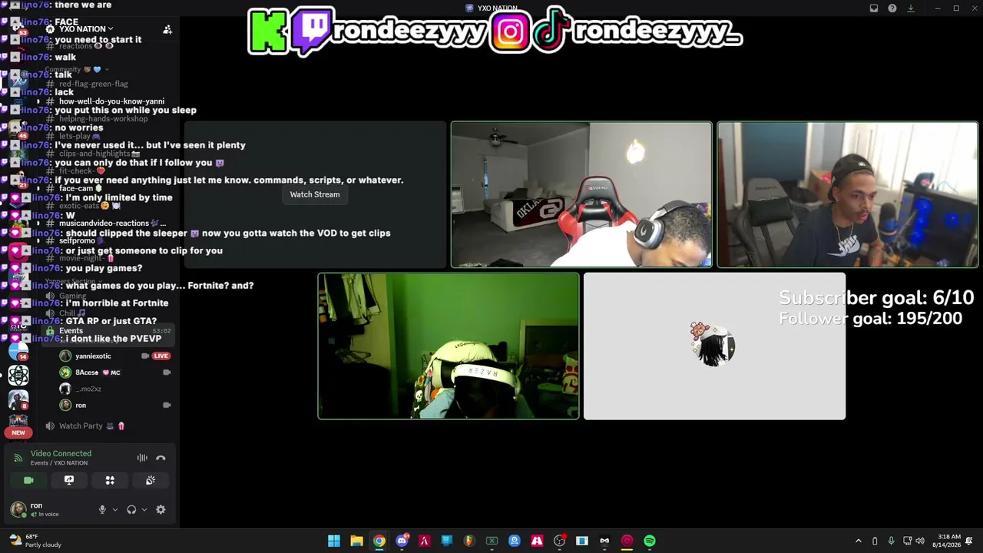Open the server icon with the 14 badge
Screen dimensions: 983x553
[x=18, y=351]
